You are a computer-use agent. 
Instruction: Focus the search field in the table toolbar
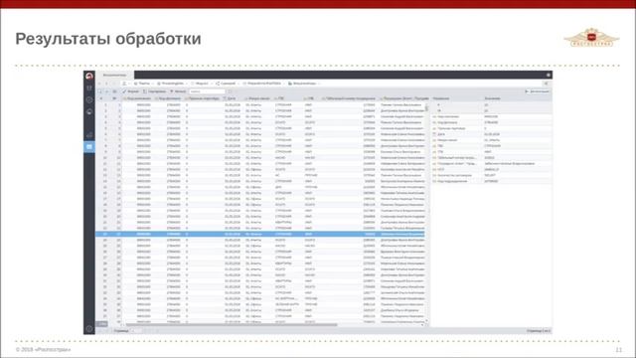207,91
